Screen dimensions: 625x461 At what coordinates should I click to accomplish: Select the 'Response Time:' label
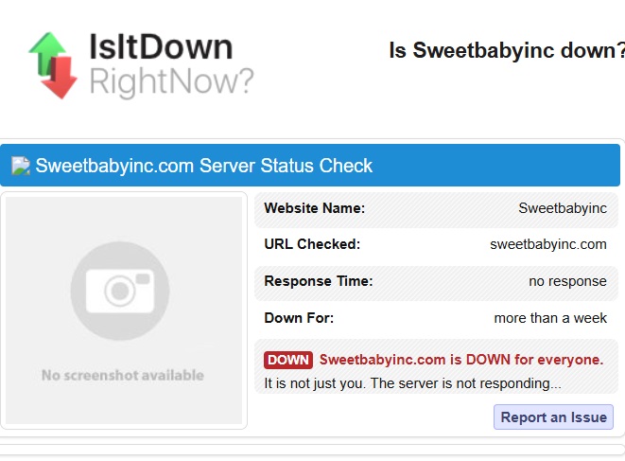click(319, 281)
